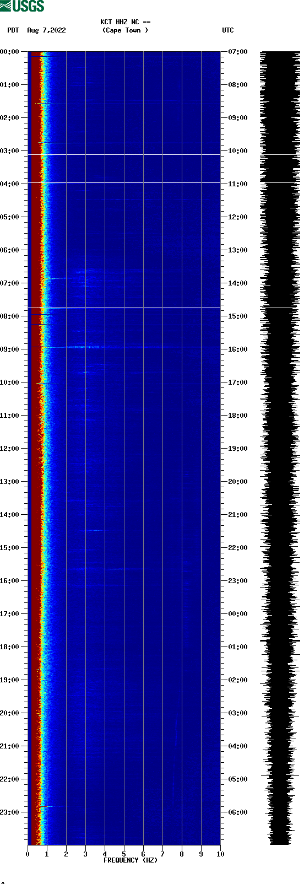304x889 pixels.
Task: Click the 23:00 PDT time label
Action: click(10, 812)
